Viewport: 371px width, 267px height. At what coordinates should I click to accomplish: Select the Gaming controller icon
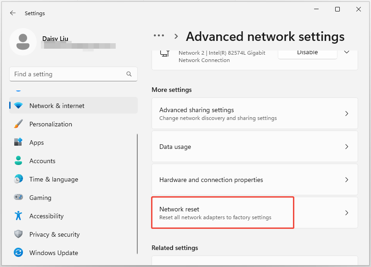19,198
